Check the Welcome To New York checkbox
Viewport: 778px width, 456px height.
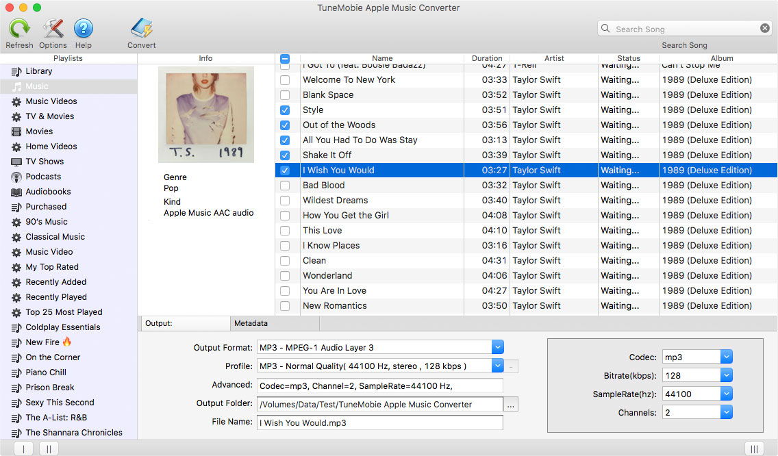[x=285, y=80]
